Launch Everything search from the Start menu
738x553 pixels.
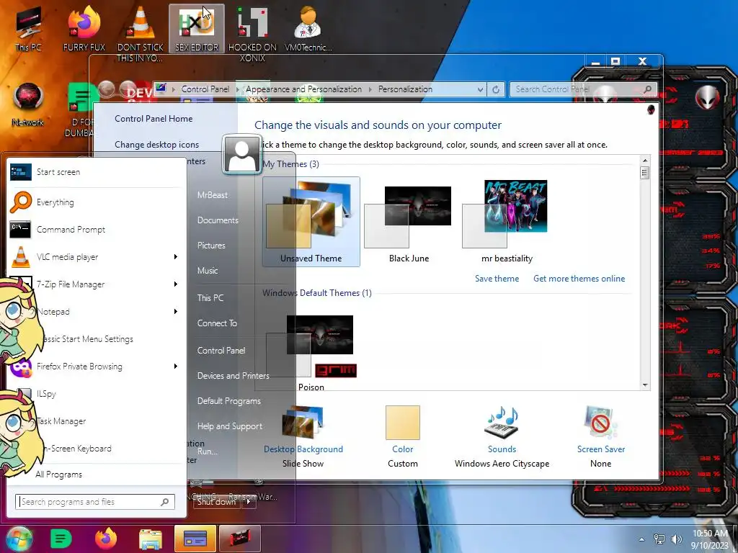tap(97, 202)
